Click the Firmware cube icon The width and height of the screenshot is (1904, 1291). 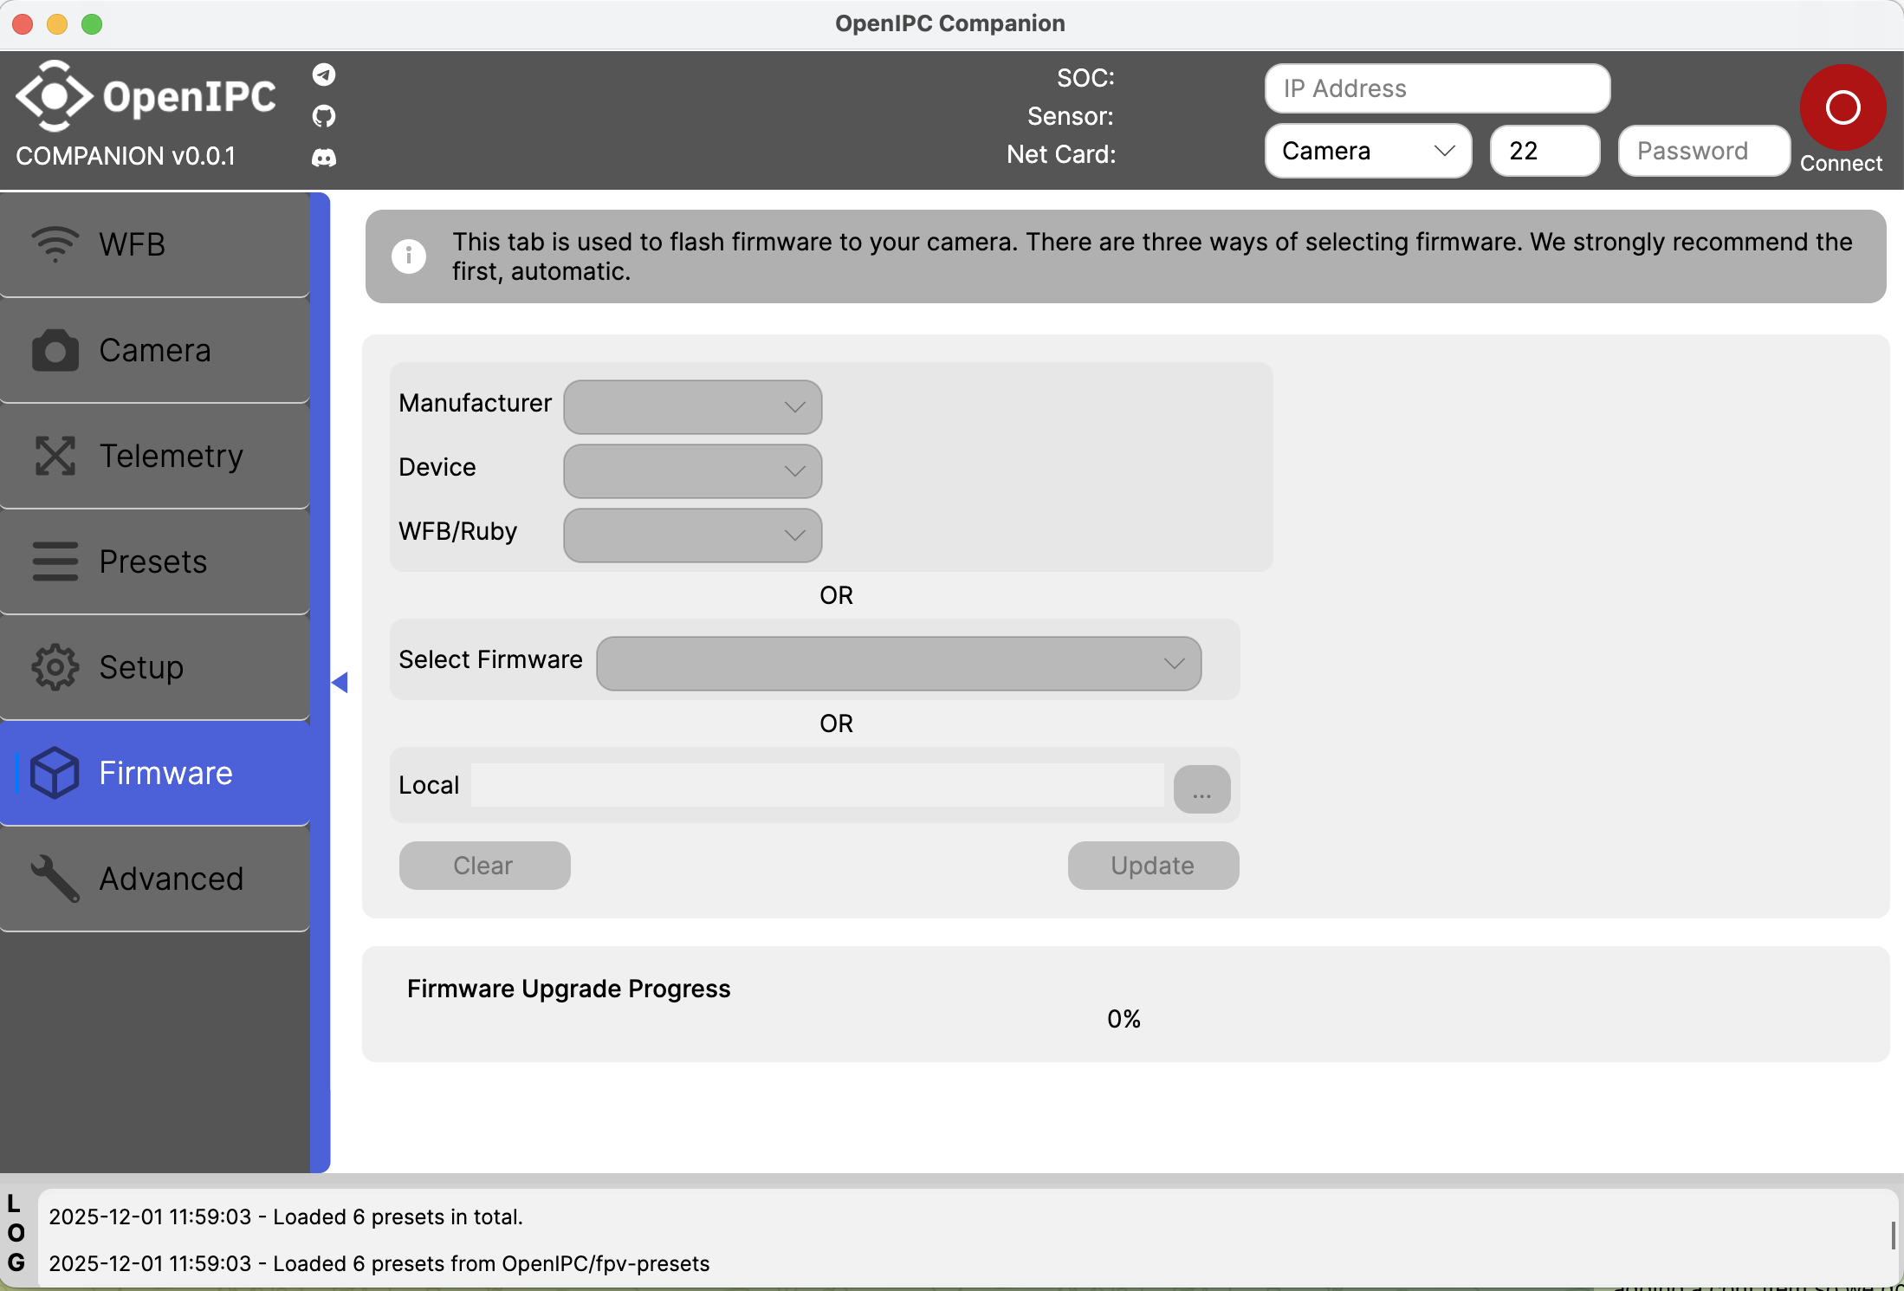(55, 773)
